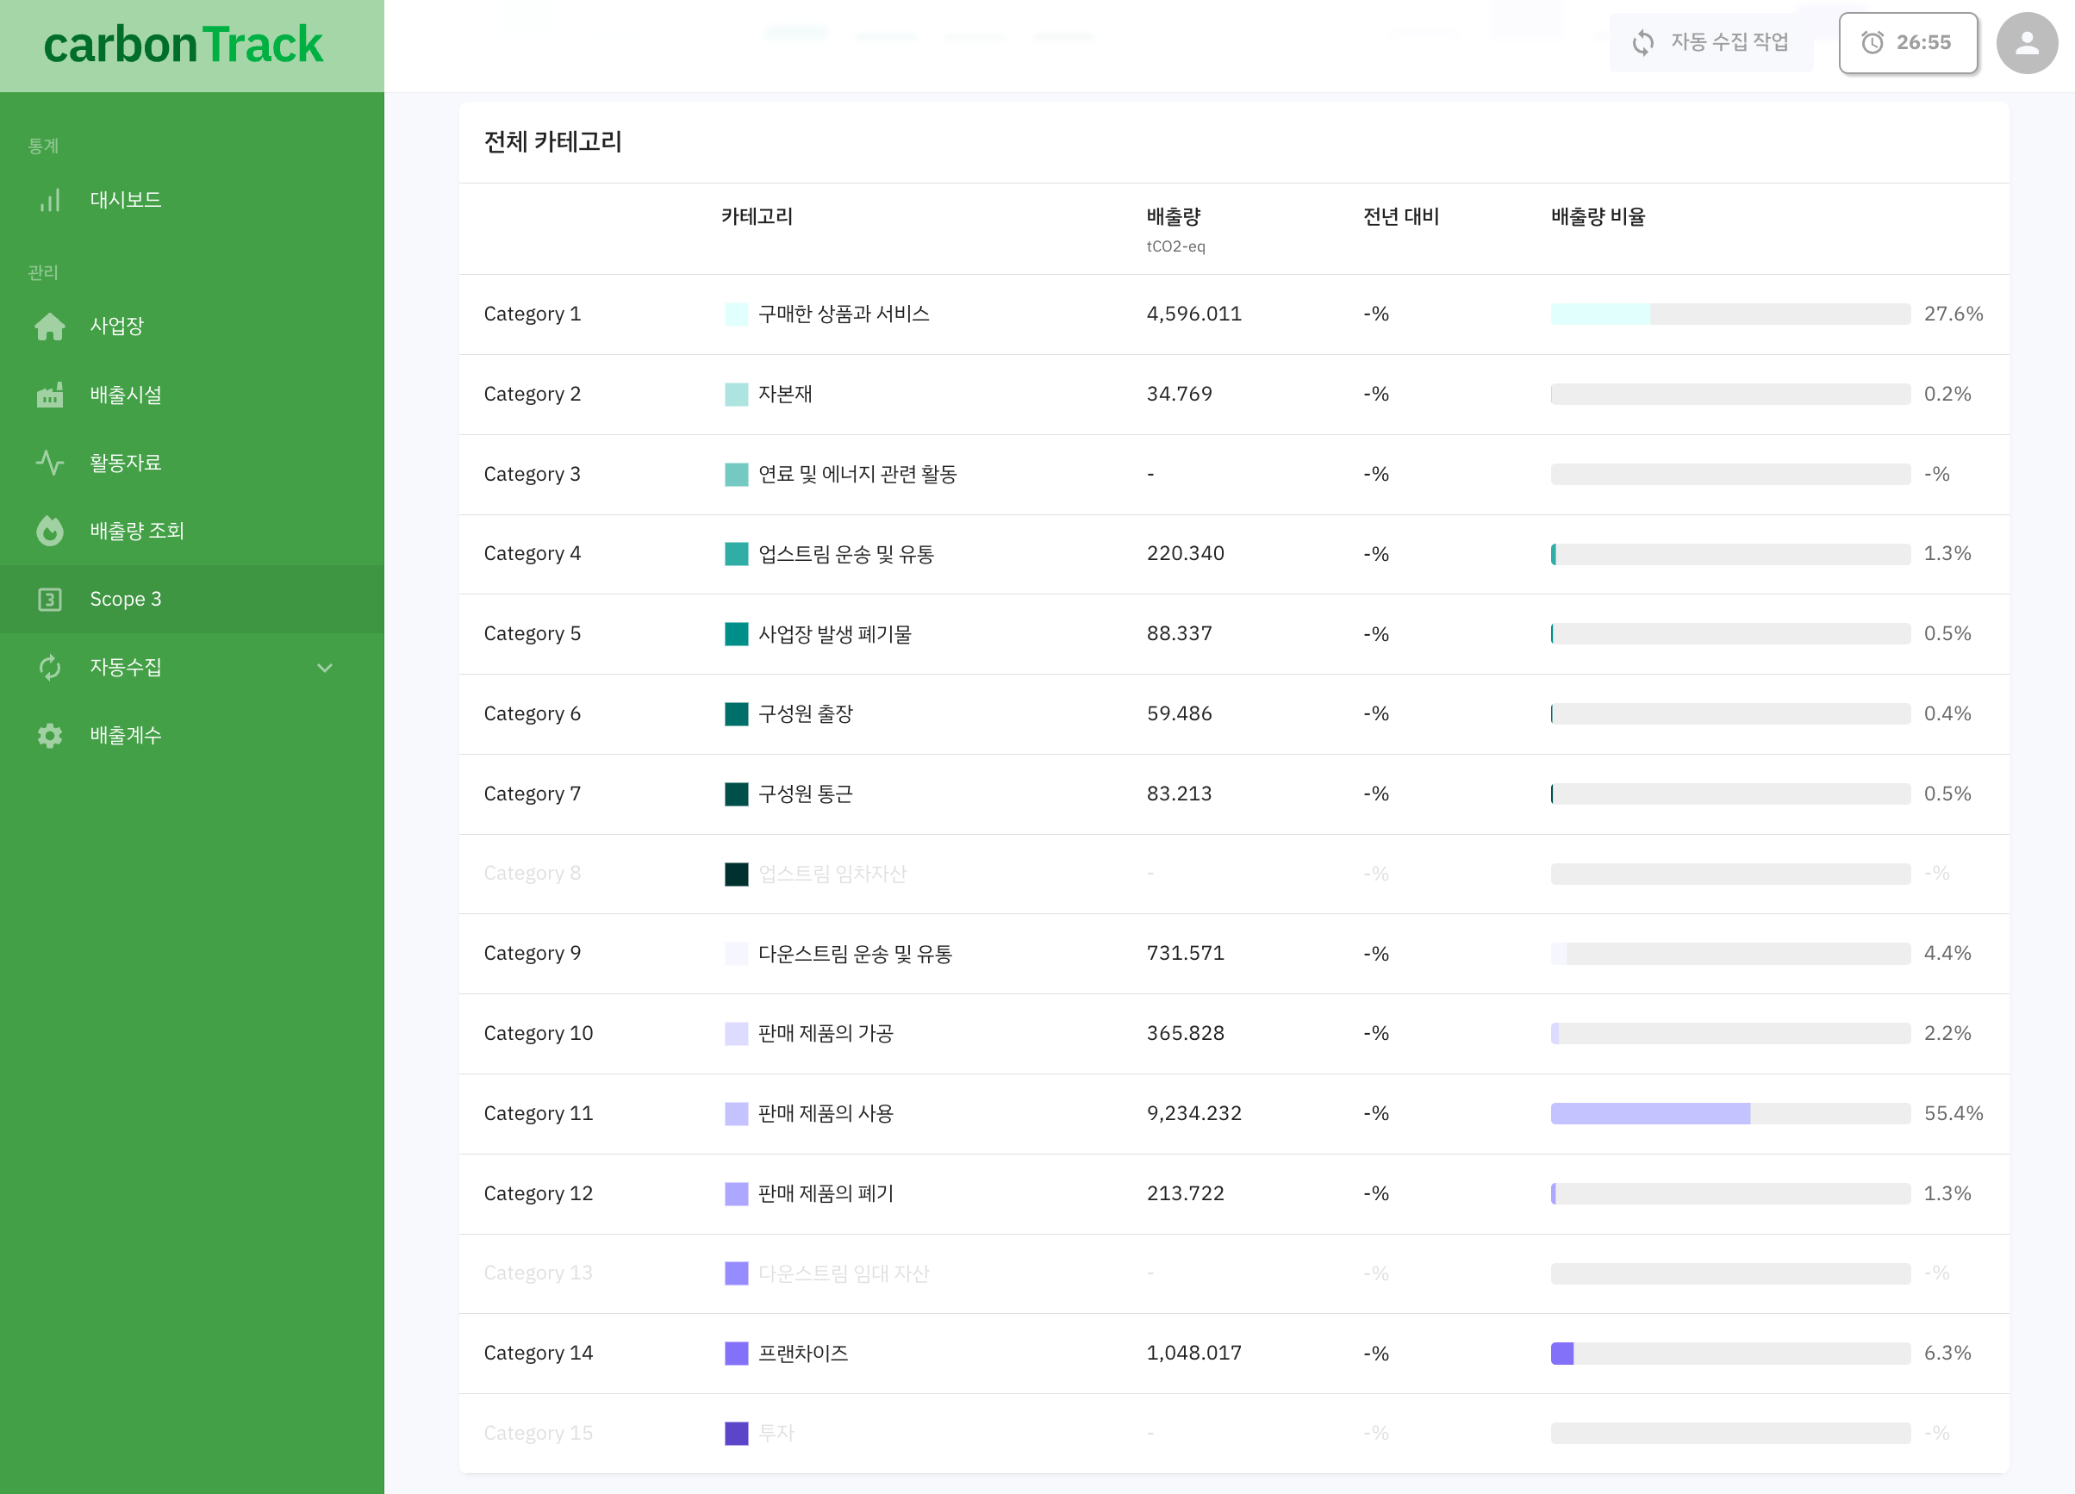This screenshot has width=2075, height=1494.
Task: Click the Scope 3 icon in sidebar
Action: click(47, 598)
